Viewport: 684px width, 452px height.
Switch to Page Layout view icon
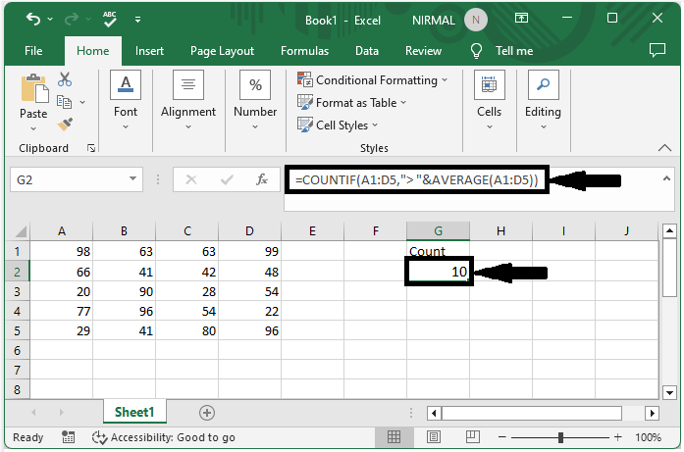click(x=433, y=436)
